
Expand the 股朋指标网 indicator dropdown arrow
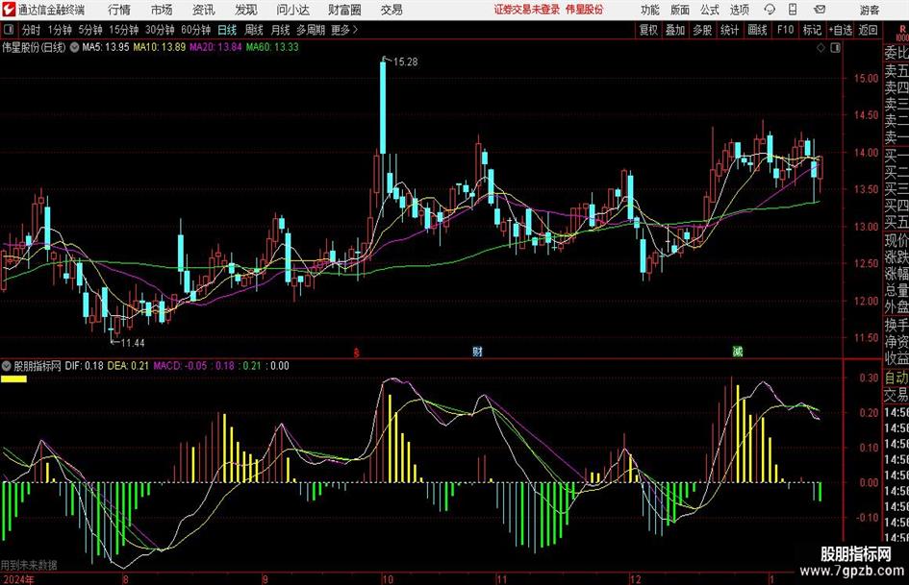coord(7,366)
